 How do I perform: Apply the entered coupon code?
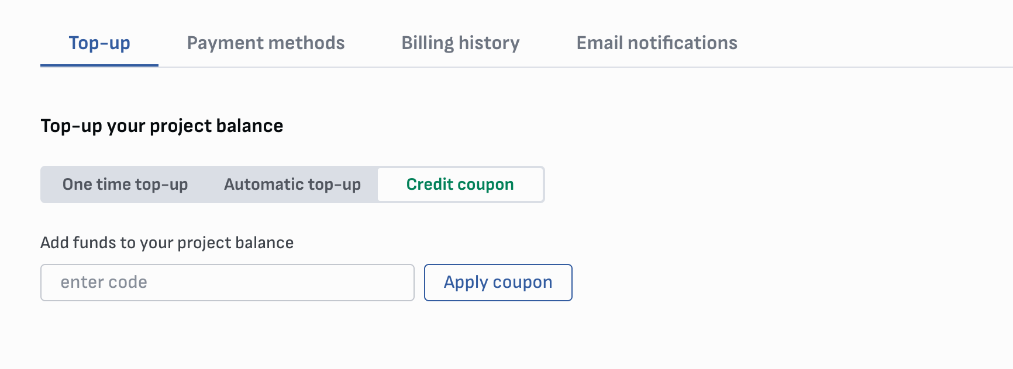coord(498,283)
